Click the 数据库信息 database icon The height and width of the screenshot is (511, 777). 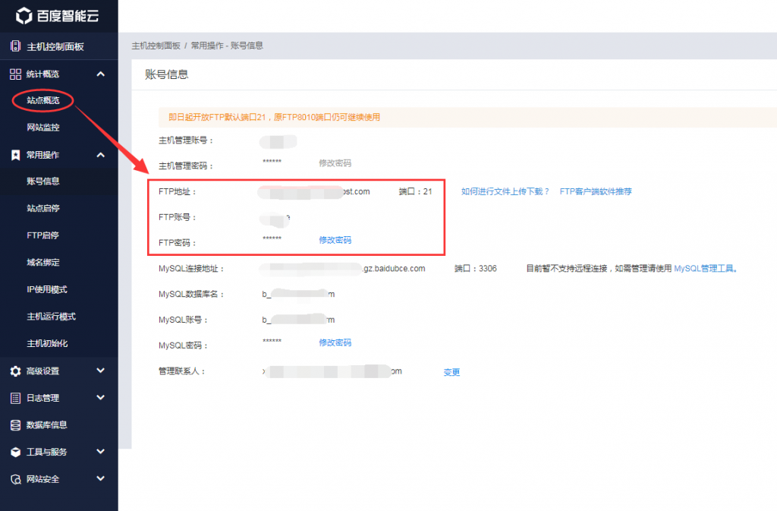click(15, 425)
